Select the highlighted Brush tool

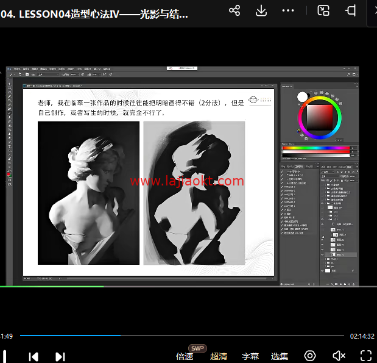(10, 113)
